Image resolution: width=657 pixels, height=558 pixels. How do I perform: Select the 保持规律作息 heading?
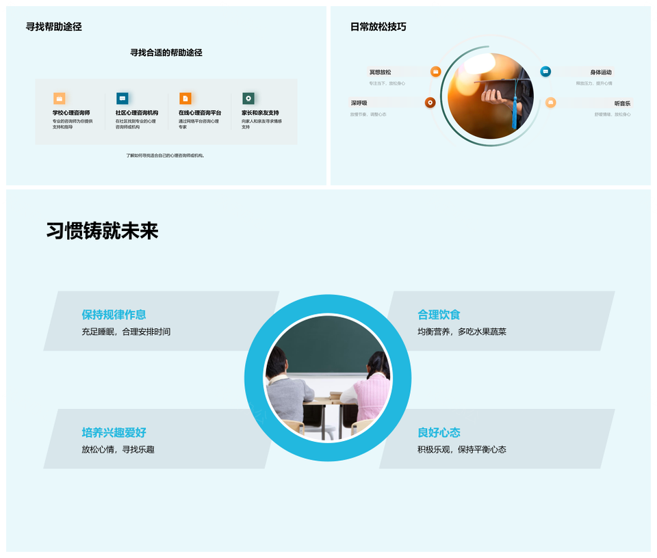(x=114, y=315)
